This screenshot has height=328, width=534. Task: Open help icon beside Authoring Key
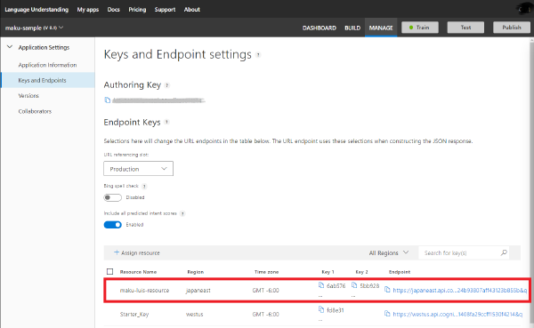point(167,85)
